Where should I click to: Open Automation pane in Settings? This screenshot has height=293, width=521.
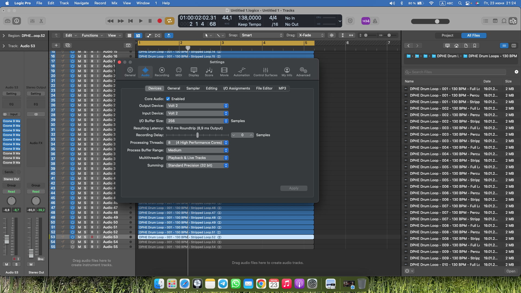(242, 72)
